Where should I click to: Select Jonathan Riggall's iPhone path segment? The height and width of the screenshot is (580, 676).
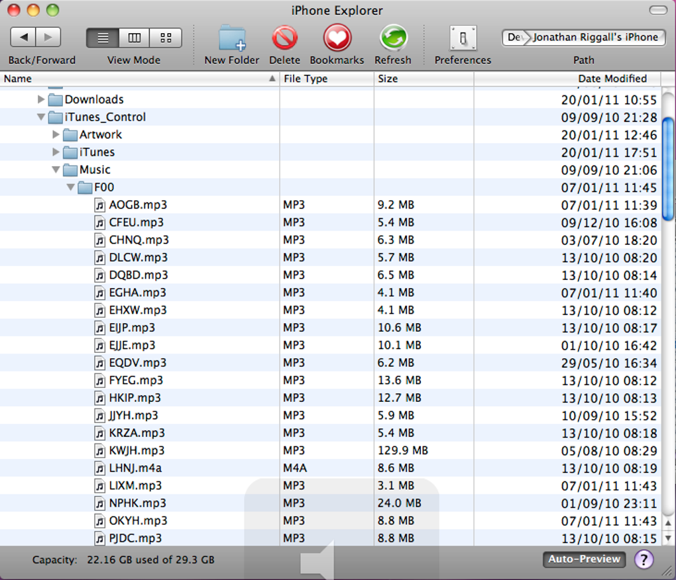click(x=595, y=38)
